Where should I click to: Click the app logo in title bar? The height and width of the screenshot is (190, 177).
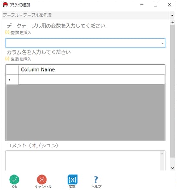pyautogui.click(x=5, y=5)
